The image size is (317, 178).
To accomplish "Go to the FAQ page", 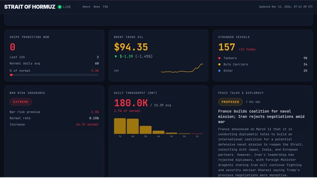I will (105, 7).
